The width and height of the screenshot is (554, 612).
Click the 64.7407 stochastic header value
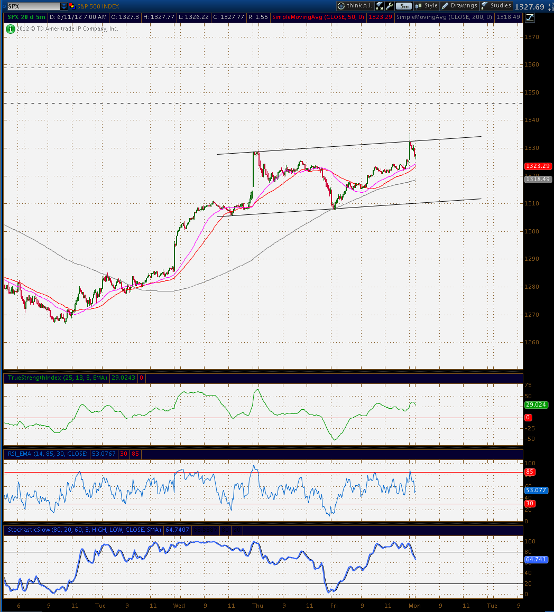[178, 530]
